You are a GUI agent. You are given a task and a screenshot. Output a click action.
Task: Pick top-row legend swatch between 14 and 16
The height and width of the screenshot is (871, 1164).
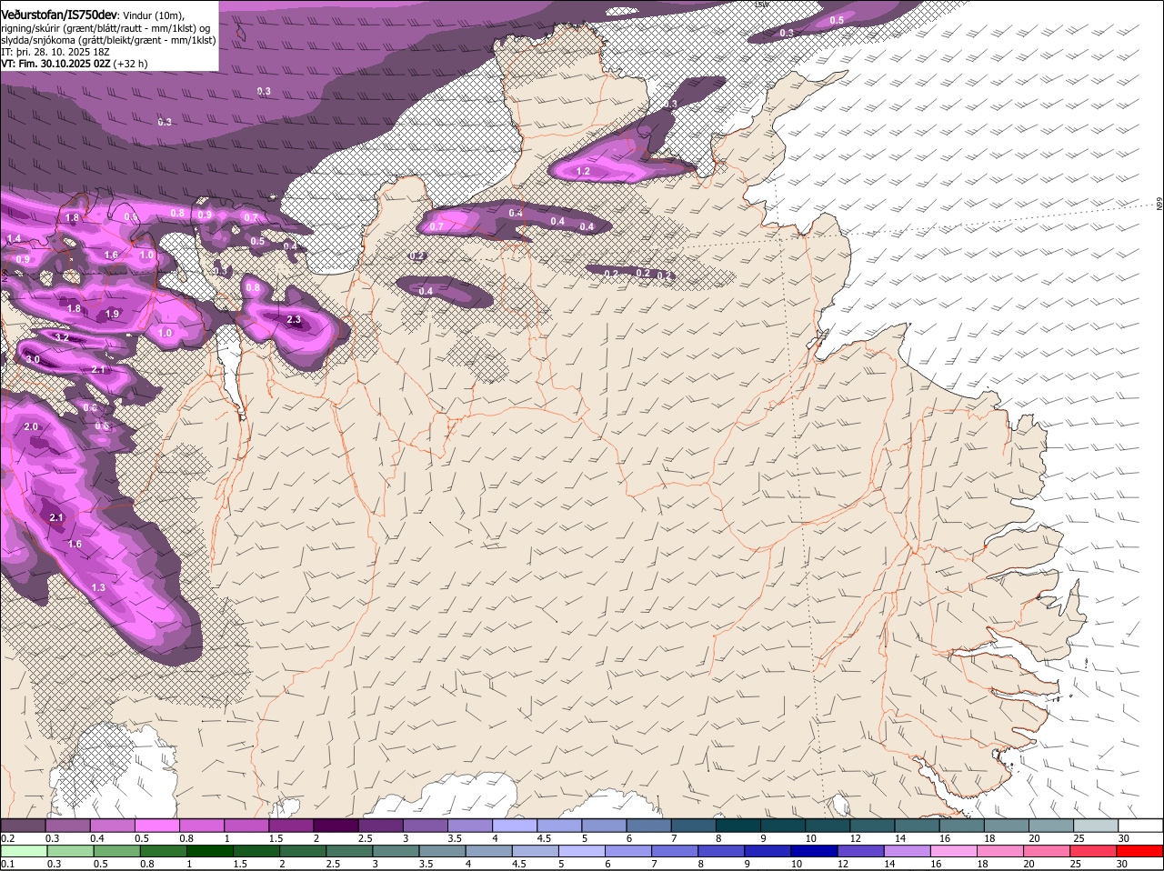pyautogui.click(x=917, y=825)
